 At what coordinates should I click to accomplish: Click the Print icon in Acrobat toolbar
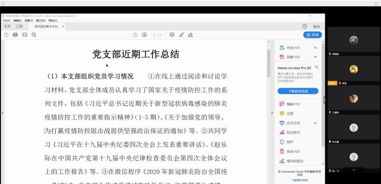coord(15,35)
